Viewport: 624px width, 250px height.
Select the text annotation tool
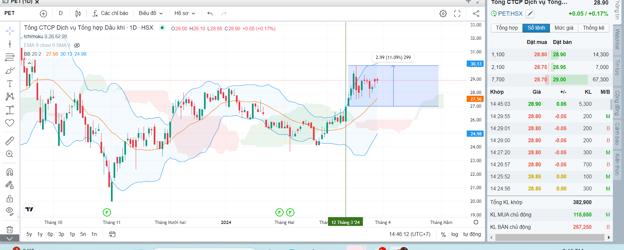point(10,84)
